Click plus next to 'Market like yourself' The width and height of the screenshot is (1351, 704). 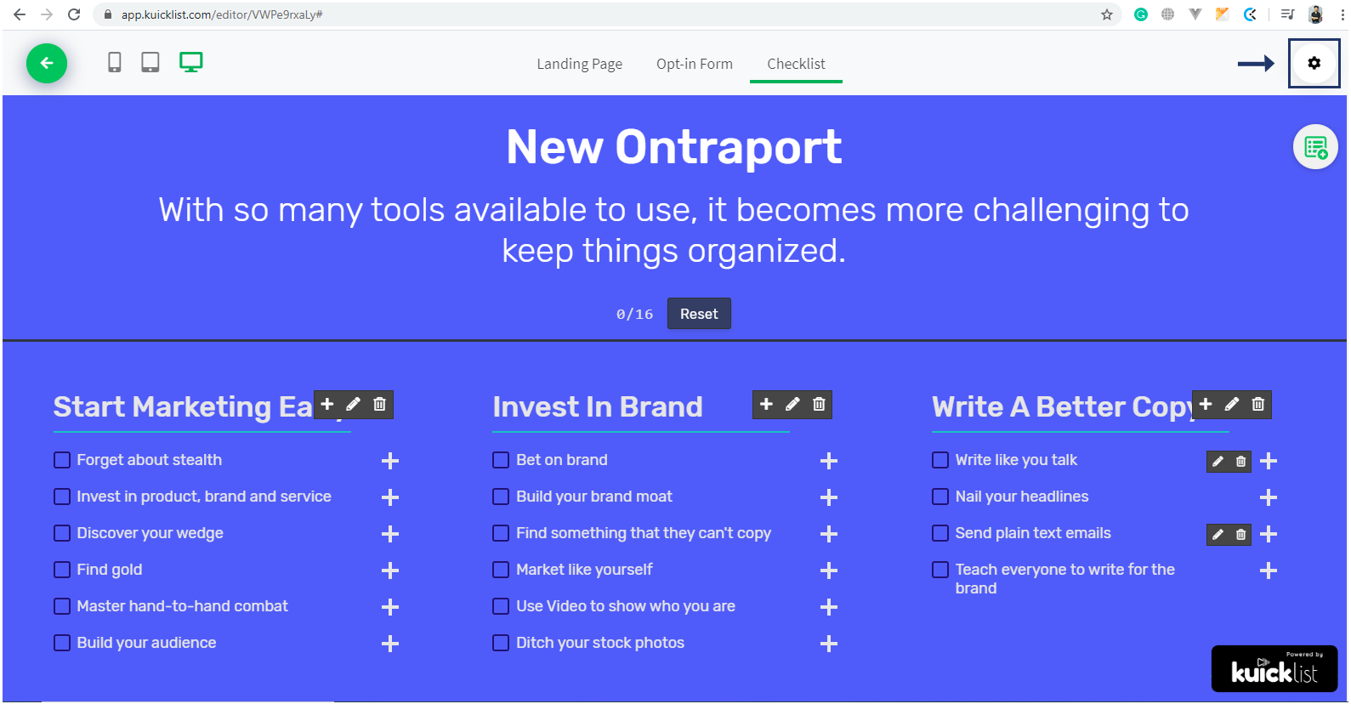(829, 571)
